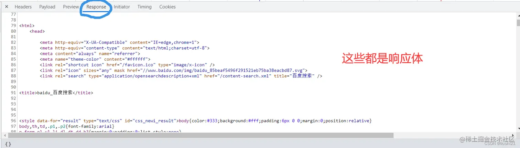This screenshot has height=148, width=520.
Task: Click the X-UA-Compatible meta line
Action: coord(119,42)
